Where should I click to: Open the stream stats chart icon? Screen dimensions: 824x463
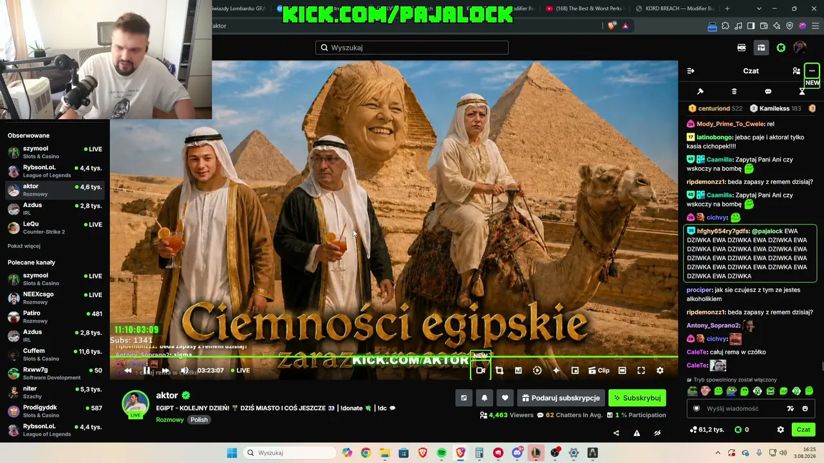[x=518, y=370]
